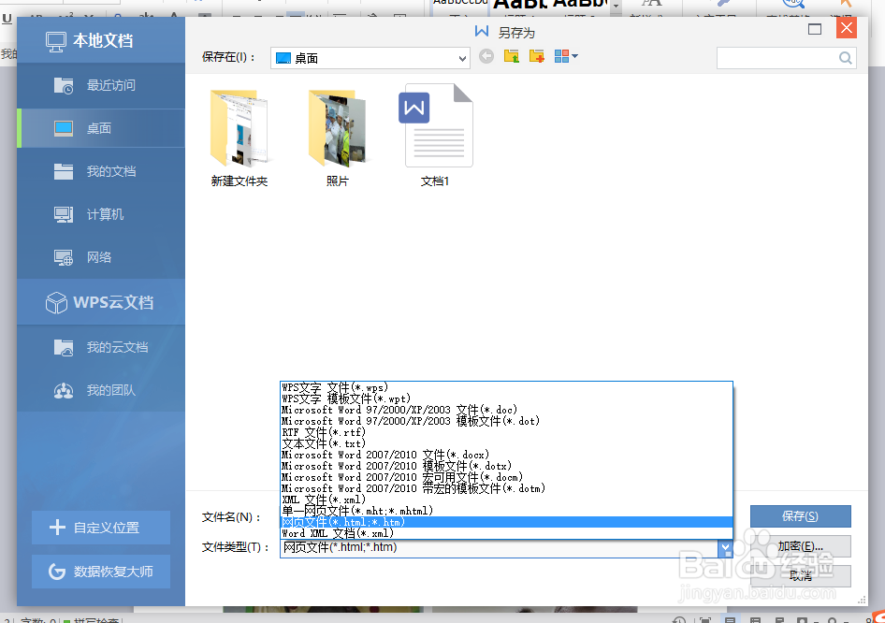
Task: Maximize the 另存为 dialog
Action: click(x=815, y=29)
